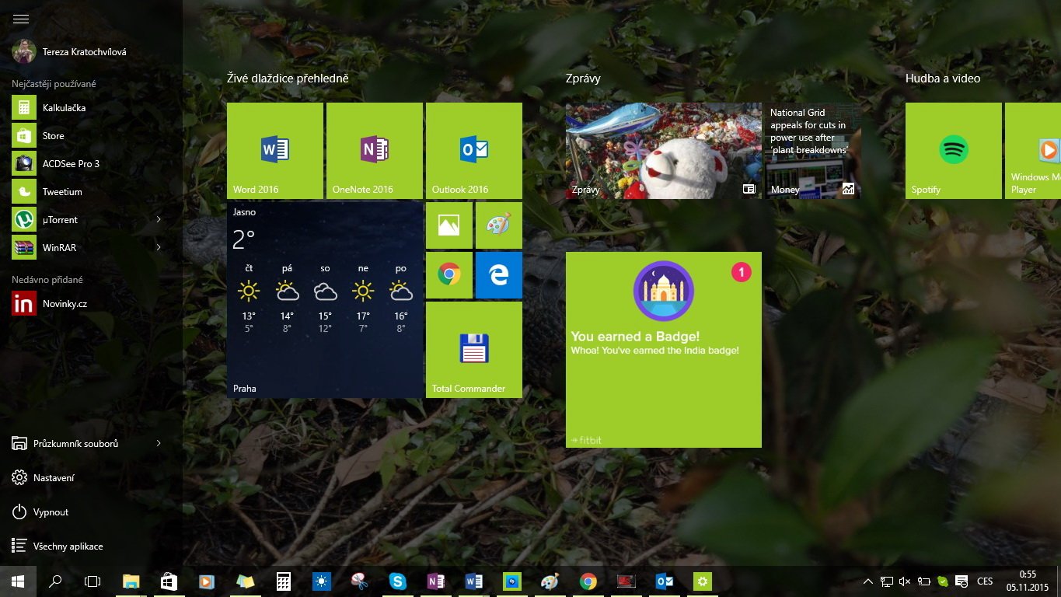This screenshot has width=1061, height=597.
Task: Open the Snipping Tool on the taskbar
Action: click(x=359, y=581)
